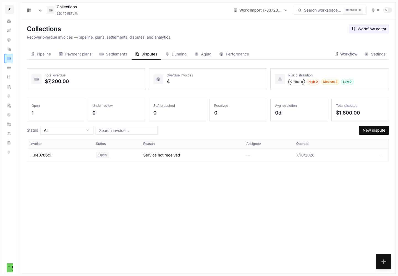Open the magic wand sidebar icon
Viewport: 398px width, 276px height.
click(x=9, y=30)
